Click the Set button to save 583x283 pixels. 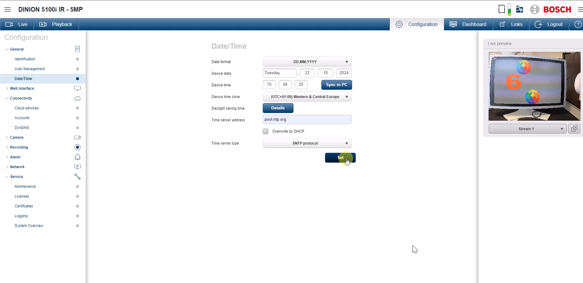tap(340, 158)
